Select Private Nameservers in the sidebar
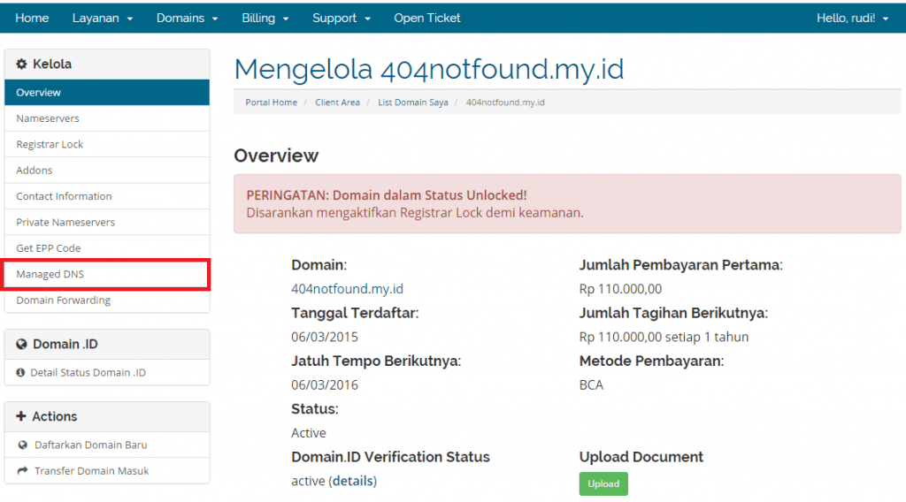This screenshot has width=906, height=502. [x=107, y=222]
